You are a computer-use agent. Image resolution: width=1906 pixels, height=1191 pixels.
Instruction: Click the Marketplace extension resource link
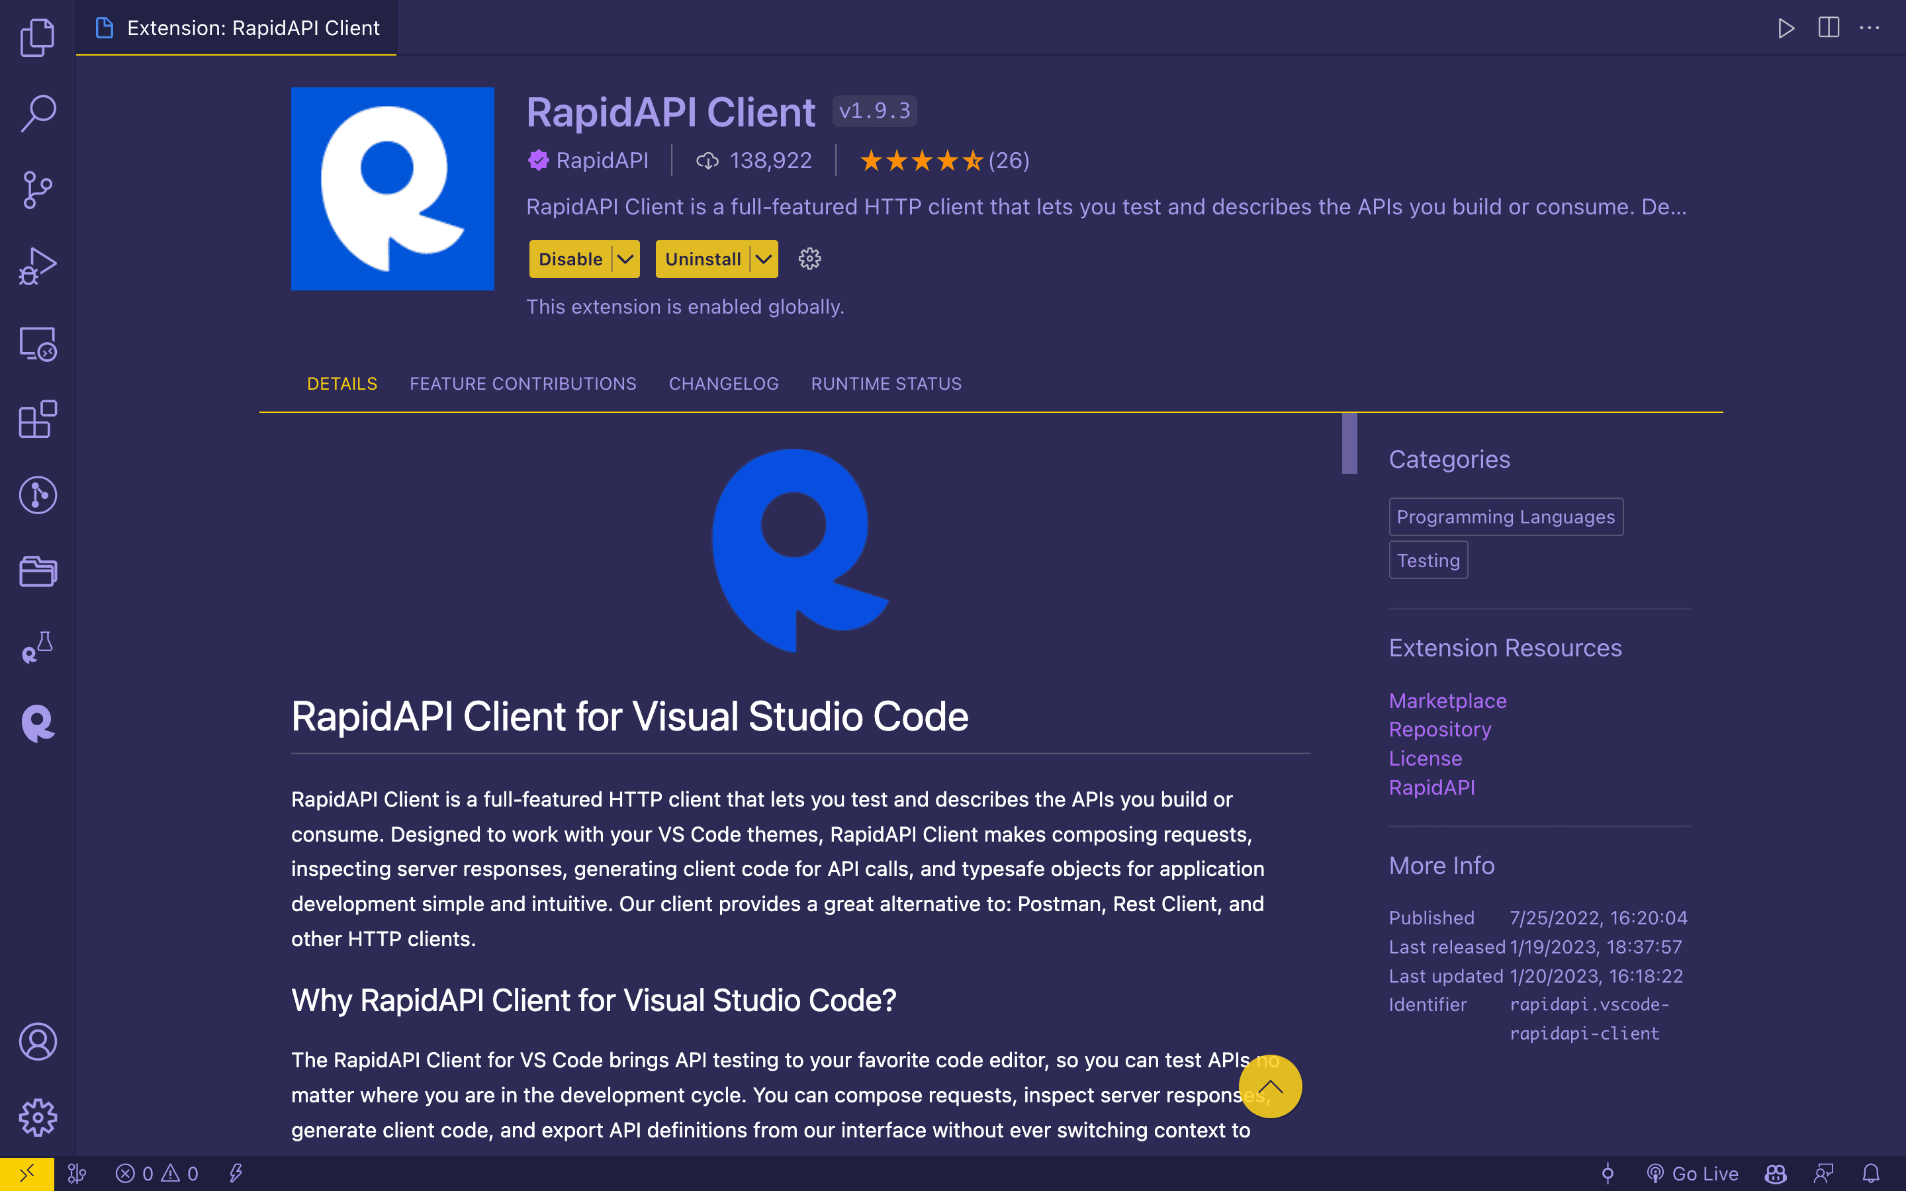coord(1446,699)
